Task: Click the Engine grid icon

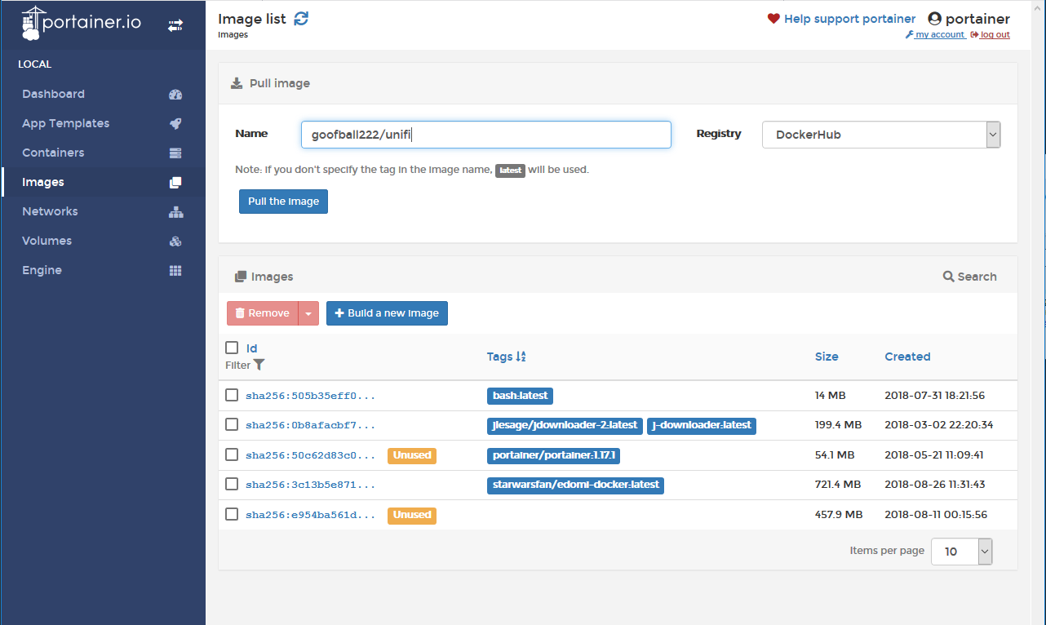Action: pyautogui.click(x=175, y=271)
